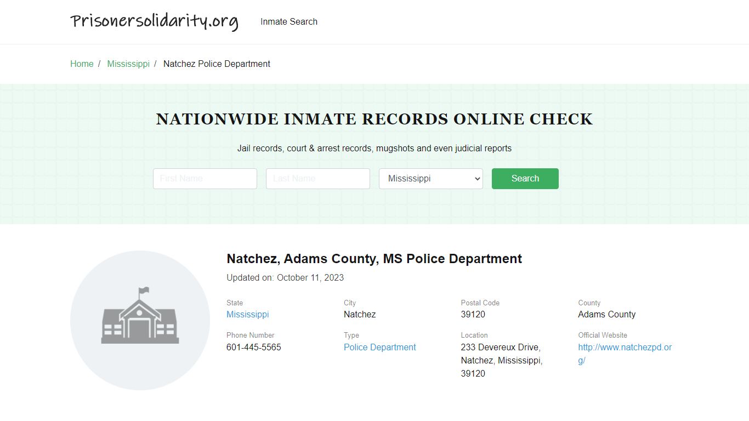Open the Inmate Search menu item
This screenshot has height=421, width=749.
click(x=289, y=22)
